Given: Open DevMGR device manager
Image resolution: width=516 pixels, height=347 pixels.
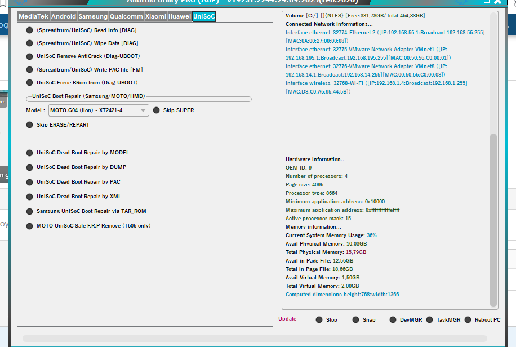Looking at the screenshot, I should 406,319.
